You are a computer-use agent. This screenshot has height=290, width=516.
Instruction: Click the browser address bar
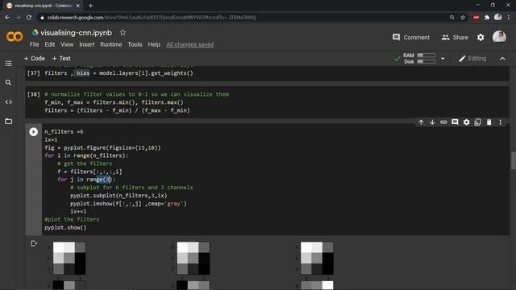point(243,17)
